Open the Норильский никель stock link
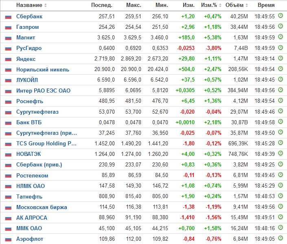287x244 pixels. tap(43, 69)
